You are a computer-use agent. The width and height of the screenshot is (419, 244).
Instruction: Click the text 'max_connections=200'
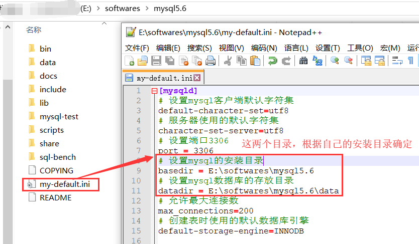pyautogui.click(x=206, y=211)
